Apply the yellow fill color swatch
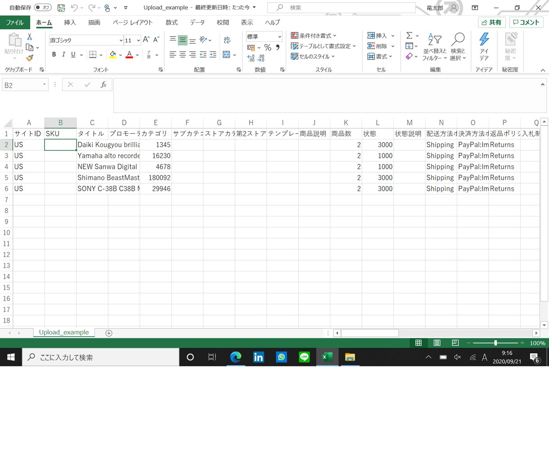549x473 pixels. [113, 54]
